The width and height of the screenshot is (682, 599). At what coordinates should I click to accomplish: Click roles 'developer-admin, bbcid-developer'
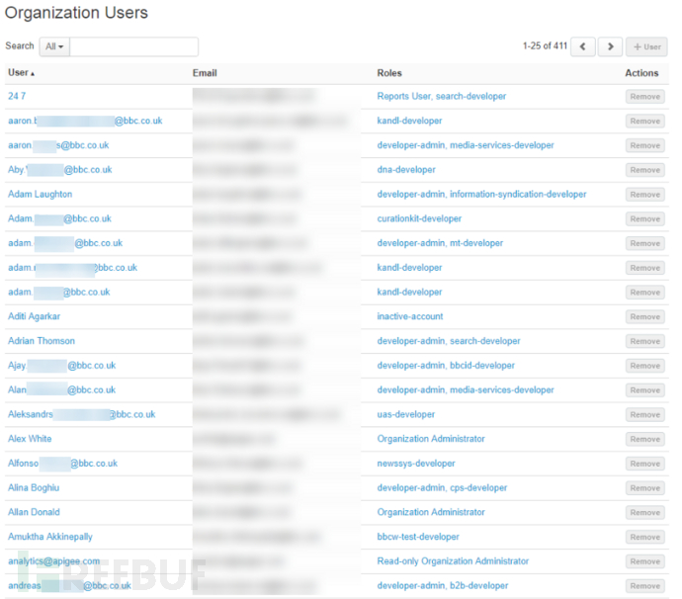(446, 366)
